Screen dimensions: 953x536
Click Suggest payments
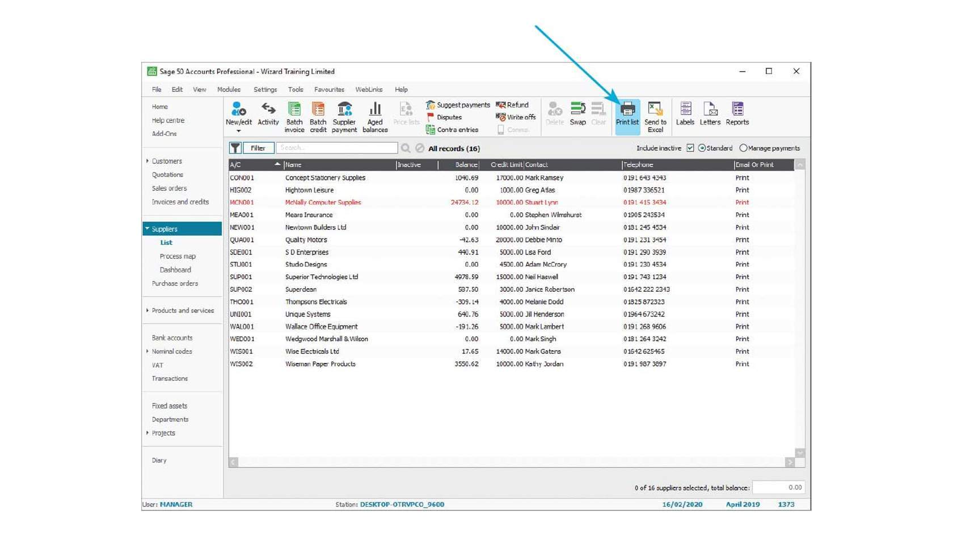458,105
